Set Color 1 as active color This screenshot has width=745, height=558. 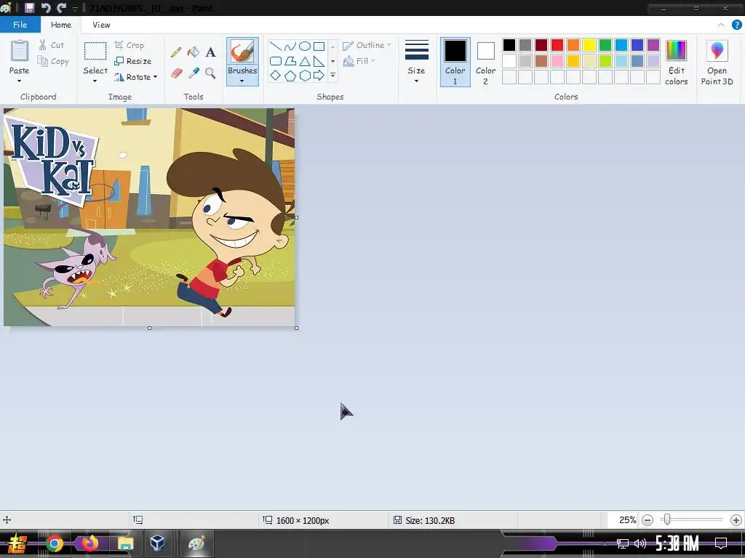[455, 62]
